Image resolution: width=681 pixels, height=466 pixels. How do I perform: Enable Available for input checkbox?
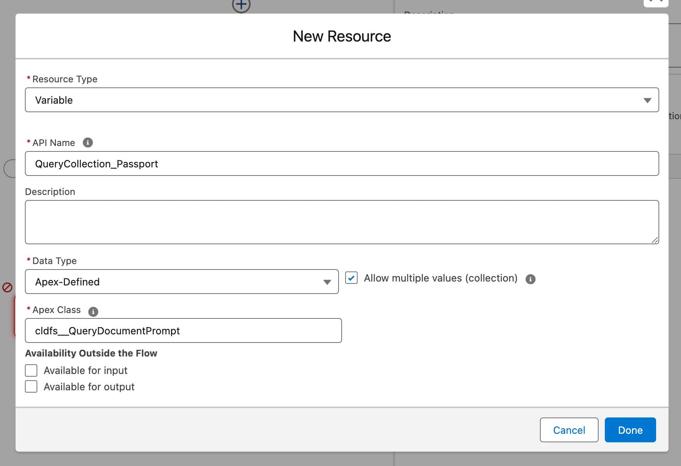coord(31,370)
